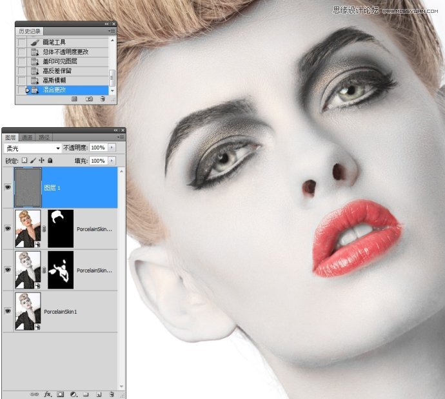445x399 pixels.
Task: Create new snapshot camera icon in History
Action: tap(89, 99)
